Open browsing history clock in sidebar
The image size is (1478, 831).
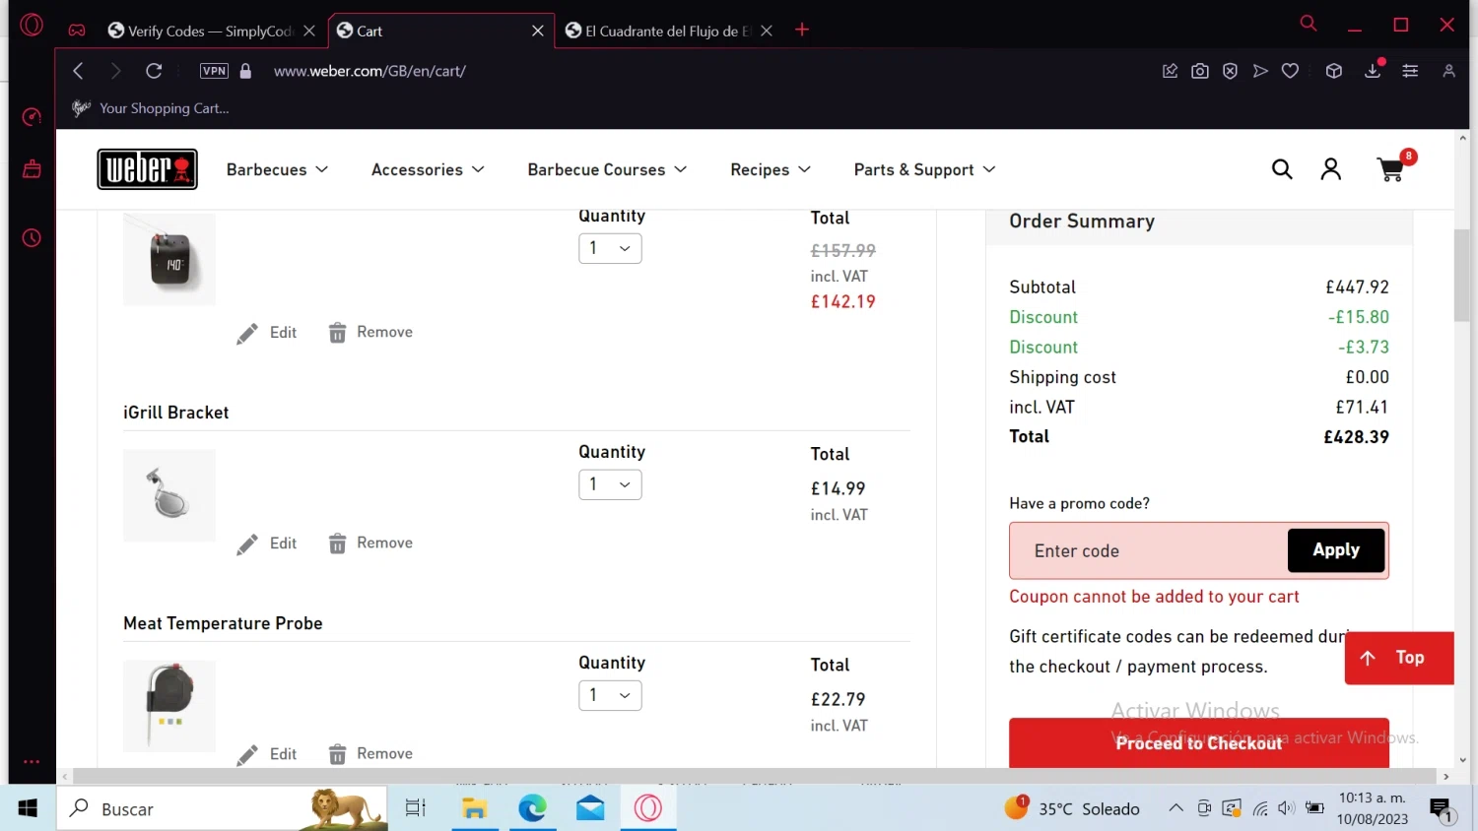32,238
